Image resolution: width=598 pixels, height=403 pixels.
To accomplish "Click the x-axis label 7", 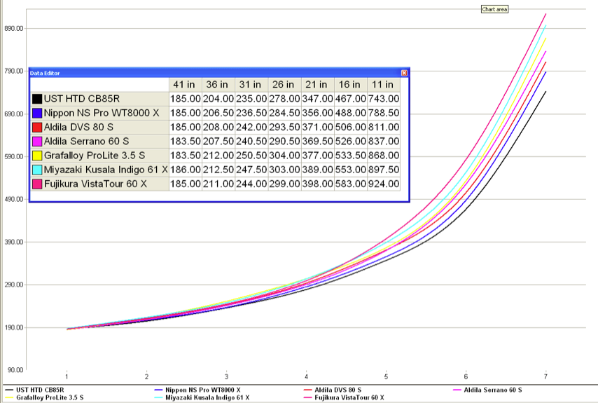I will coord(545,376).
